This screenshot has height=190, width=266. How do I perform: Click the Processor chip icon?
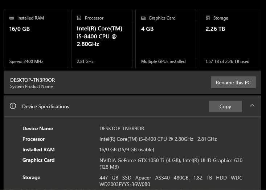pyautogui.click(x=79, y=18)
